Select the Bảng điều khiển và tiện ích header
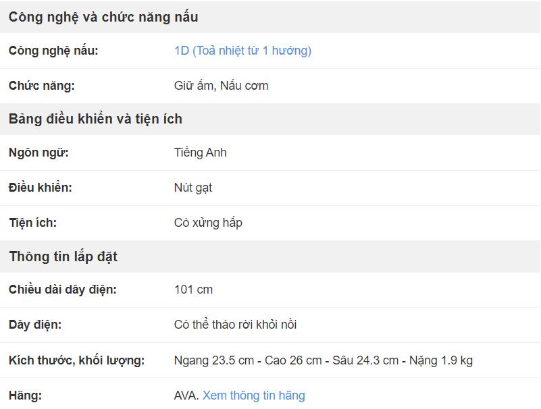This screenshot has height=409, width=541. (95, 119)
